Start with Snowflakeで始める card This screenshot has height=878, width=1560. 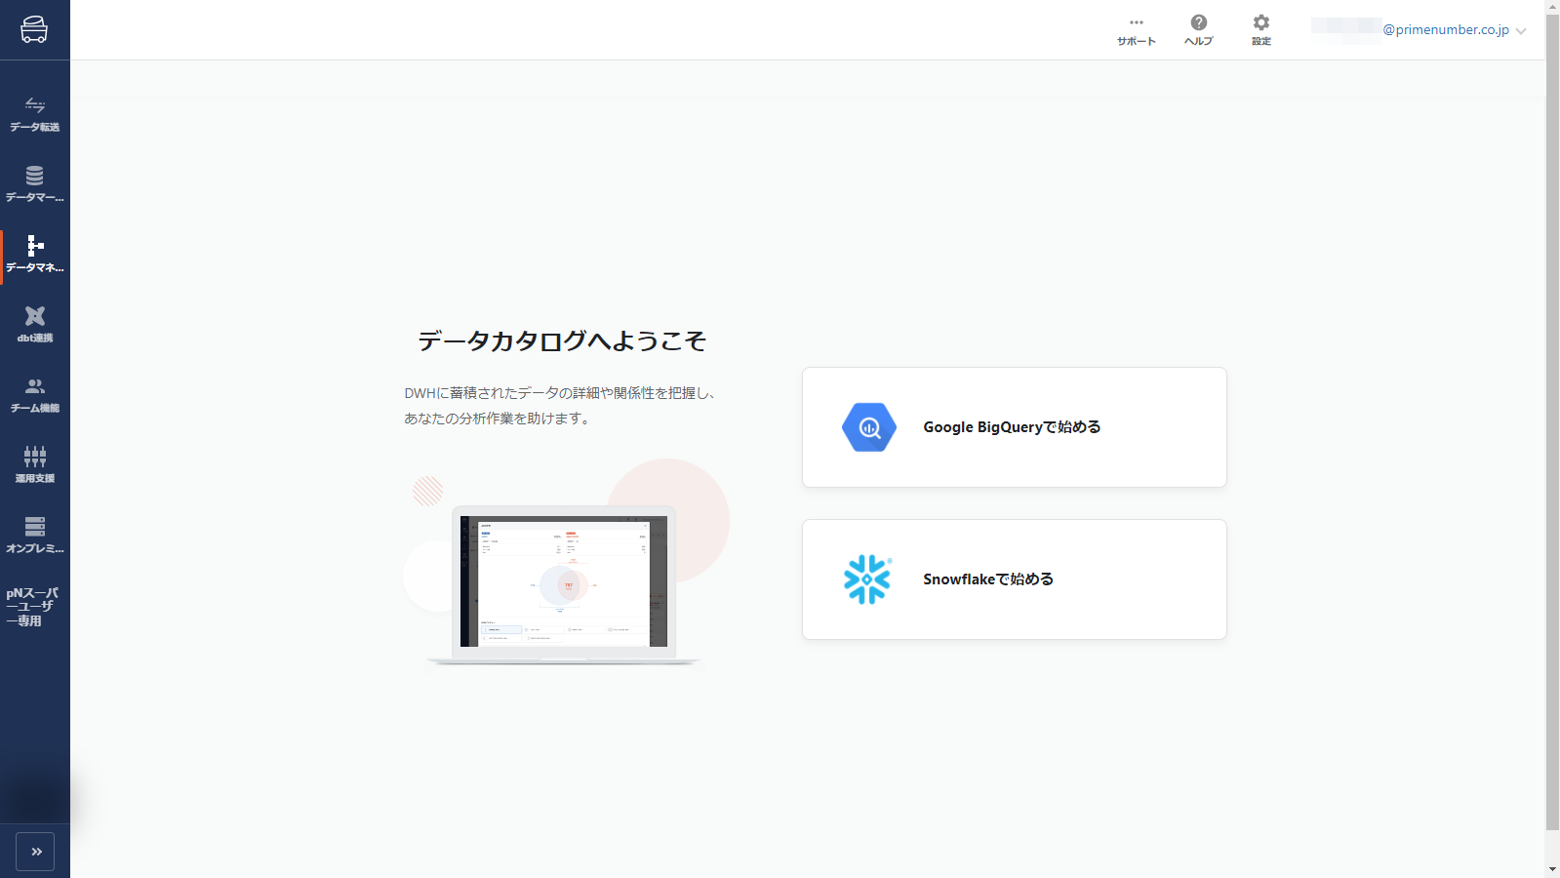pyautogui.click(x=1015, y=579)
